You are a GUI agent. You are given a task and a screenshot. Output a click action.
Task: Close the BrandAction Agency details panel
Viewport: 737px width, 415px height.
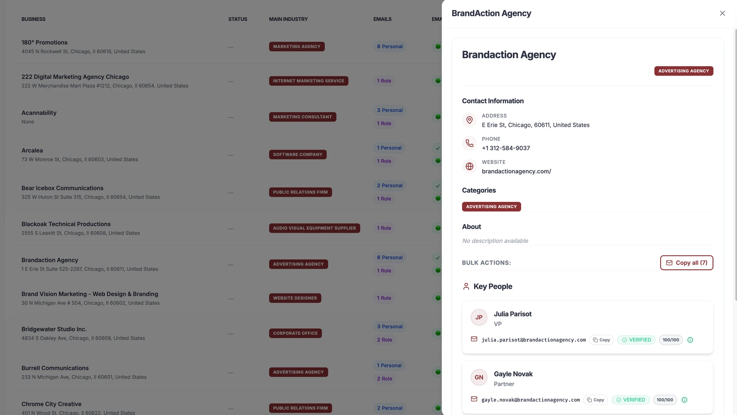[x=722, y=13]
